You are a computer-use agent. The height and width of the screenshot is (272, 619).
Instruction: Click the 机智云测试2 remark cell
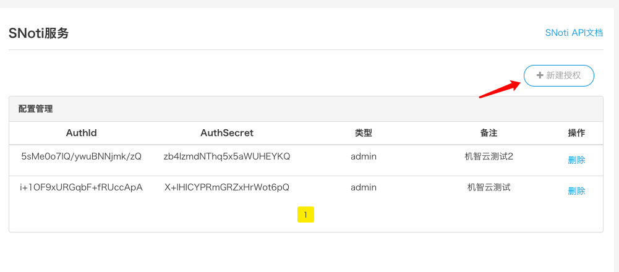point(489,156)
